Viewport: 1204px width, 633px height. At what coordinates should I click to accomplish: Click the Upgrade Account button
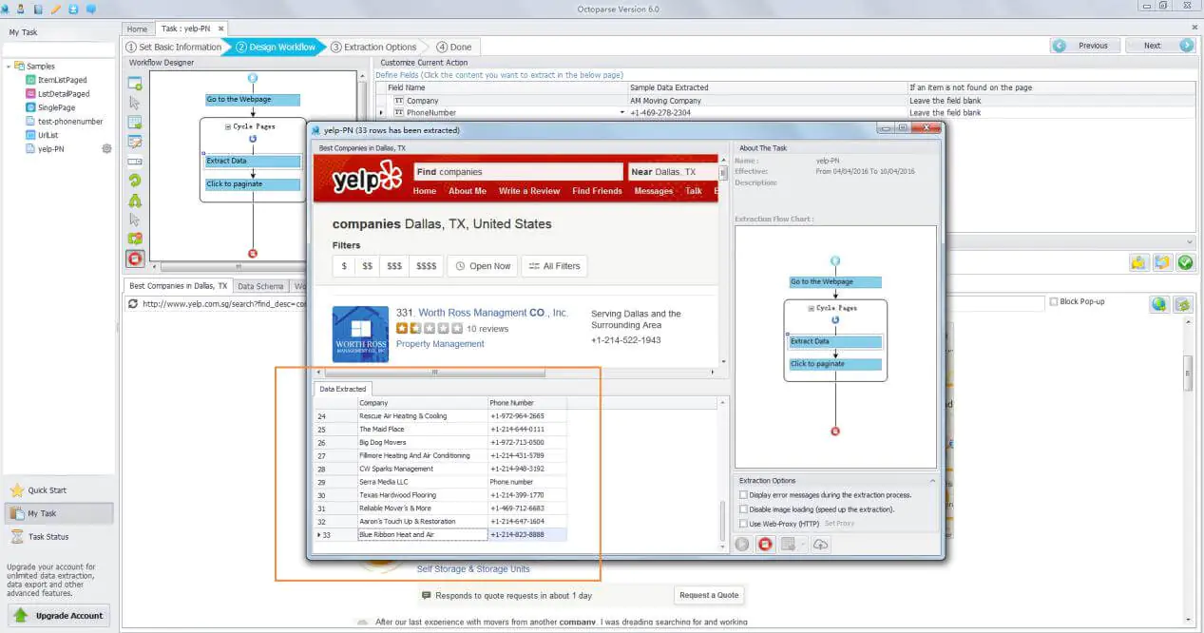[x=60, y=615]
